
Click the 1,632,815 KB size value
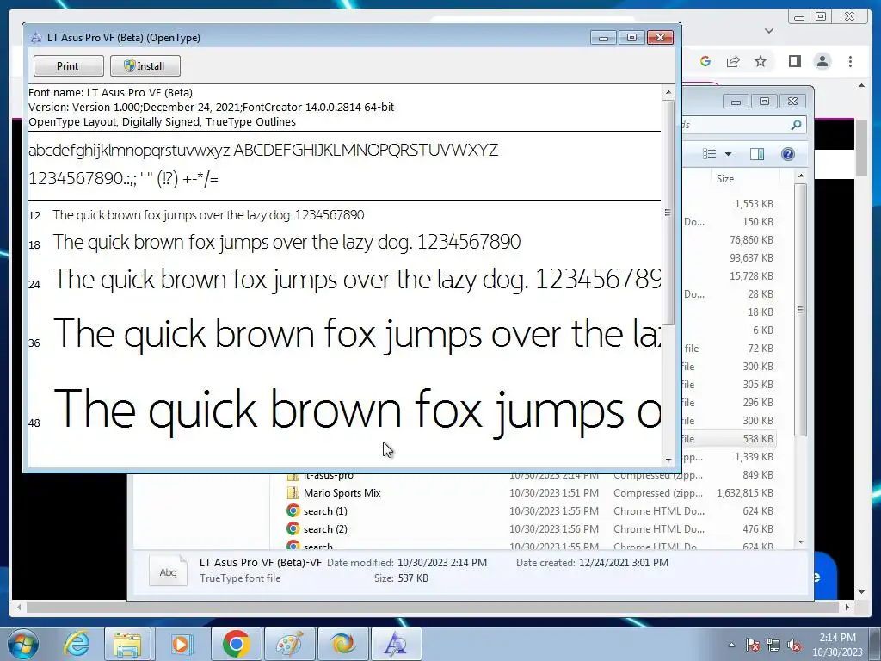[x=745, y=493]
